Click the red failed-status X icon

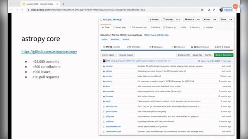click(x=199, y=61)
